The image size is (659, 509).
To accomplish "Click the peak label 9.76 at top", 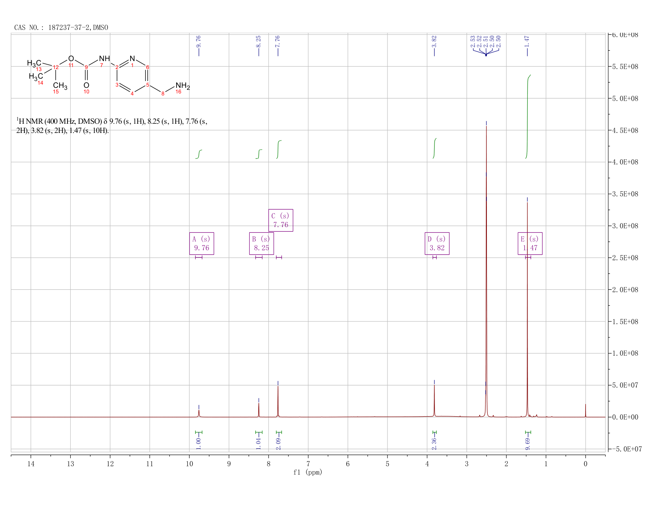I will pyautogui.click(x=199, y=41).
